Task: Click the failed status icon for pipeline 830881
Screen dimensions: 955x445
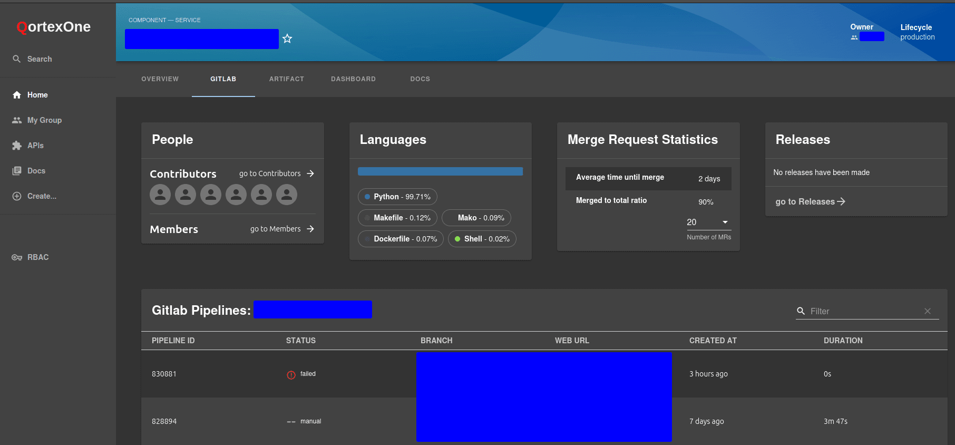Action: (291, 375)
